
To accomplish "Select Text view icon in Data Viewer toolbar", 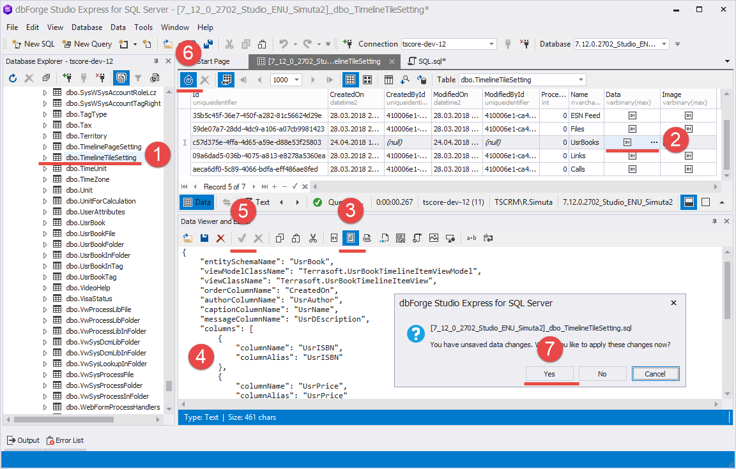I will pyautogui.click(x=350, y=238).
